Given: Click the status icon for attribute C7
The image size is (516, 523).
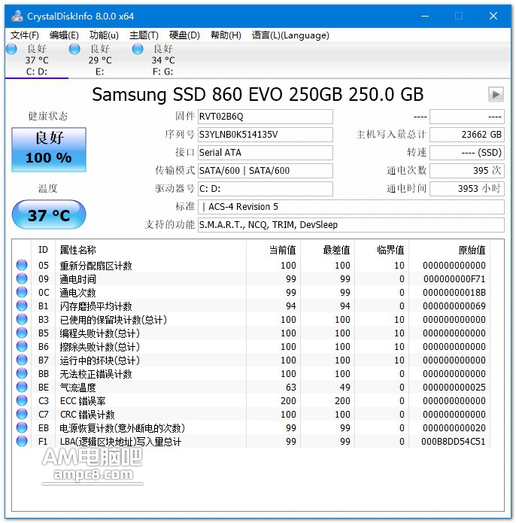Looking at the screenshot, I should 22,414.
